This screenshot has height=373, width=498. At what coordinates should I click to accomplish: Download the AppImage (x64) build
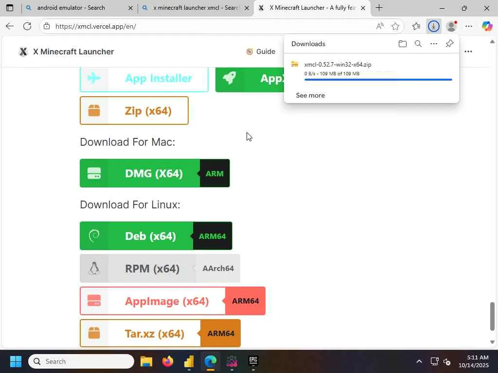coord(152,301)
